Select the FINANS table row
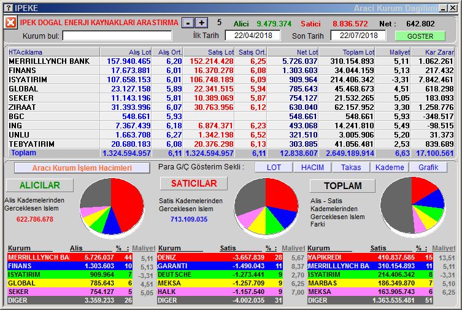The width and height of the screenshot is (462, 310). click(231, 71)
